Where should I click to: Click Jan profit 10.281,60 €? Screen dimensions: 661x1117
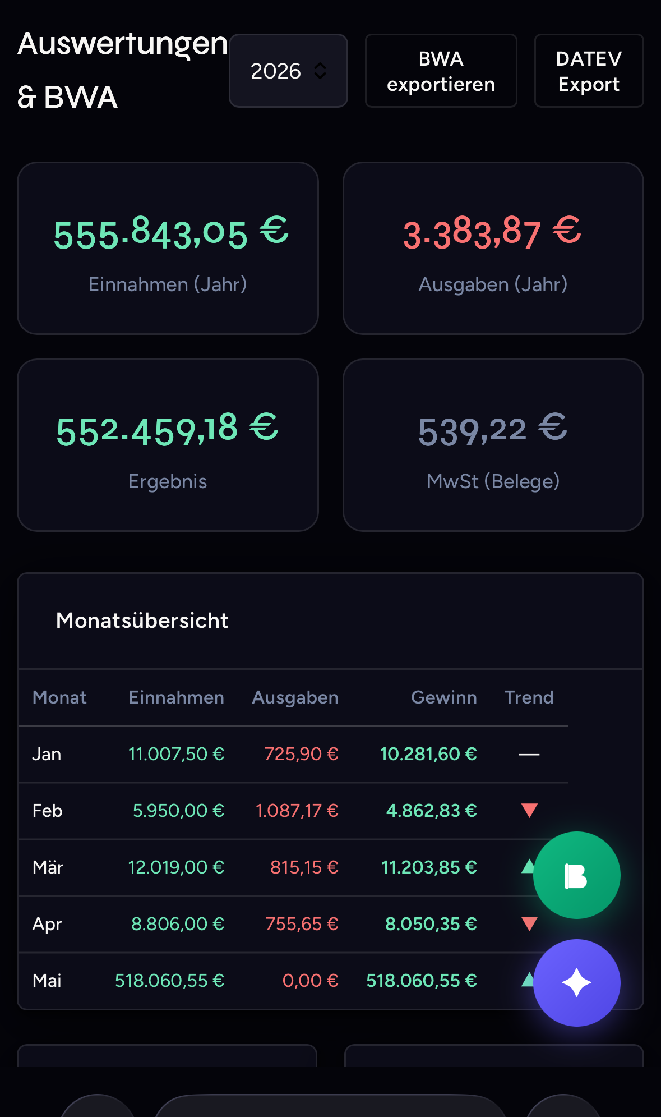[x=428, y=754]
